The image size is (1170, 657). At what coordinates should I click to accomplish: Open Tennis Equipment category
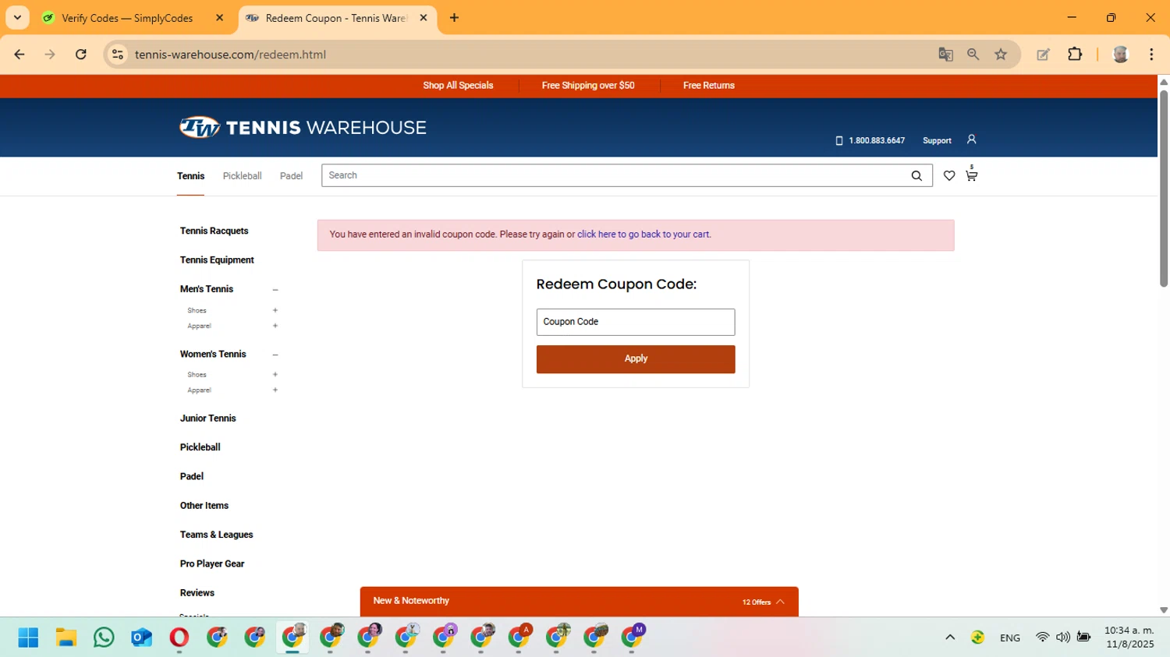coord(217,260)
